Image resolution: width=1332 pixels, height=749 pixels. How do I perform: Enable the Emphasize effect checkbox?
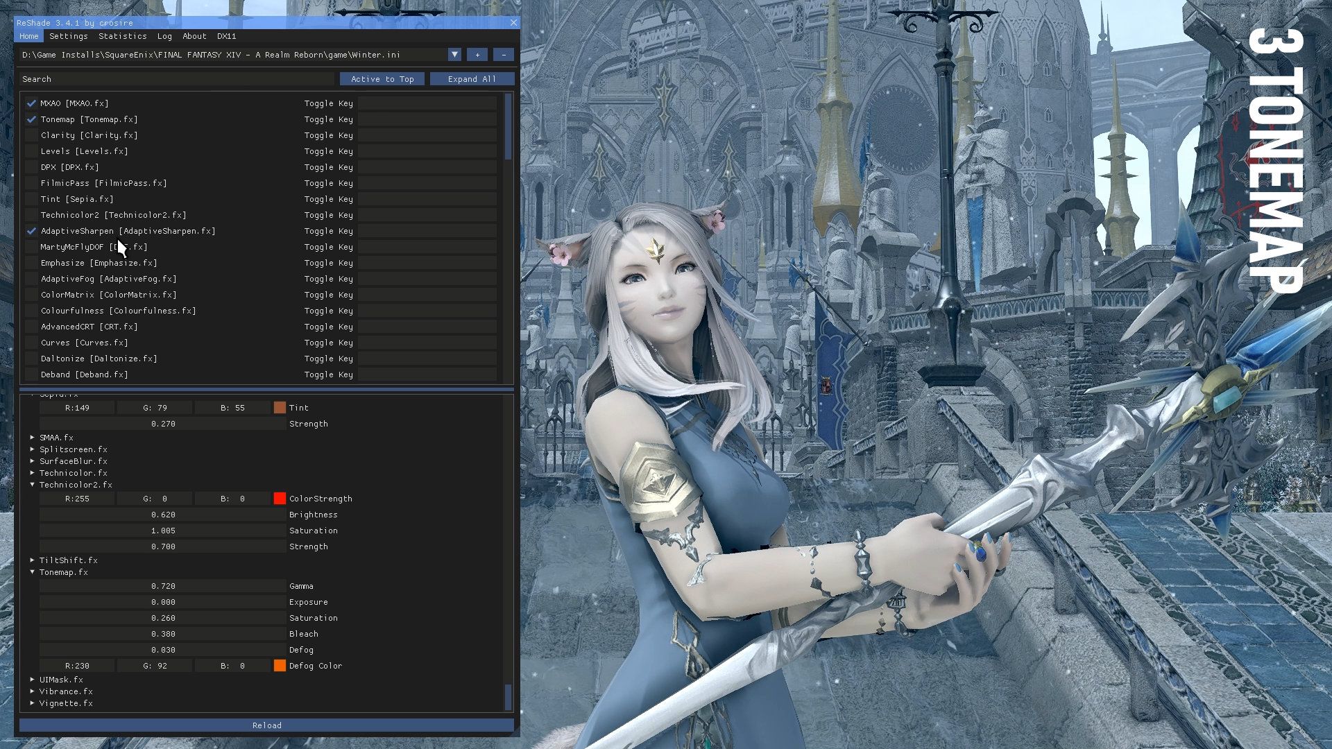coord(31,263)
